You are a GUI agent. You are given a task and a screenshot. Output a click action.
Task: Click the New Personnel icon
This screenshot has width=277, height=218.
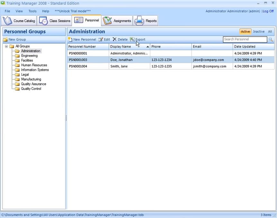point(70,39)
